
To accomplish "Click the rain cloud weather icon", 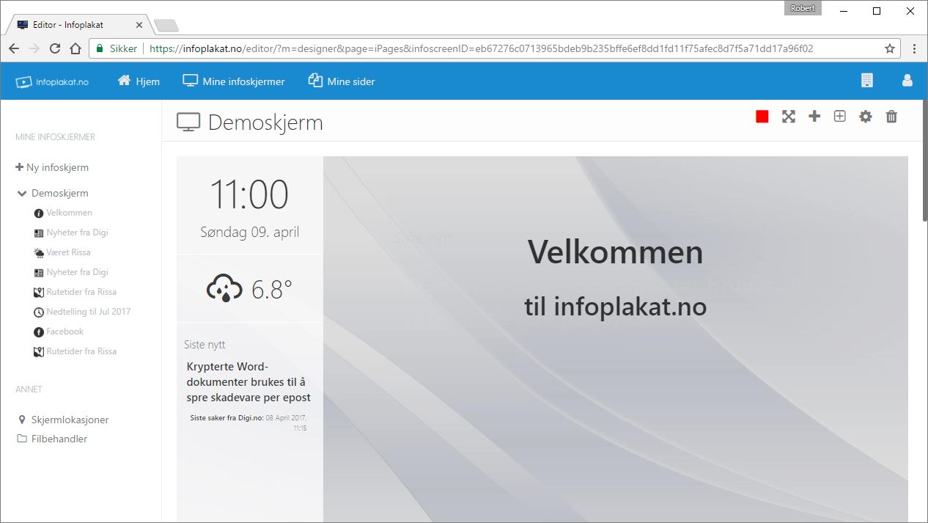I will pyautogui.click(x=224, y=289).
